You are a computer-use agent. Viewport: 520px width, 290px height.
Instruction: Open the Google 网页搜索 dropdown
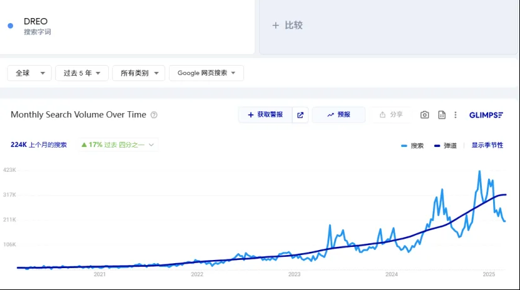pyautogui.click(x=206, y=73)
